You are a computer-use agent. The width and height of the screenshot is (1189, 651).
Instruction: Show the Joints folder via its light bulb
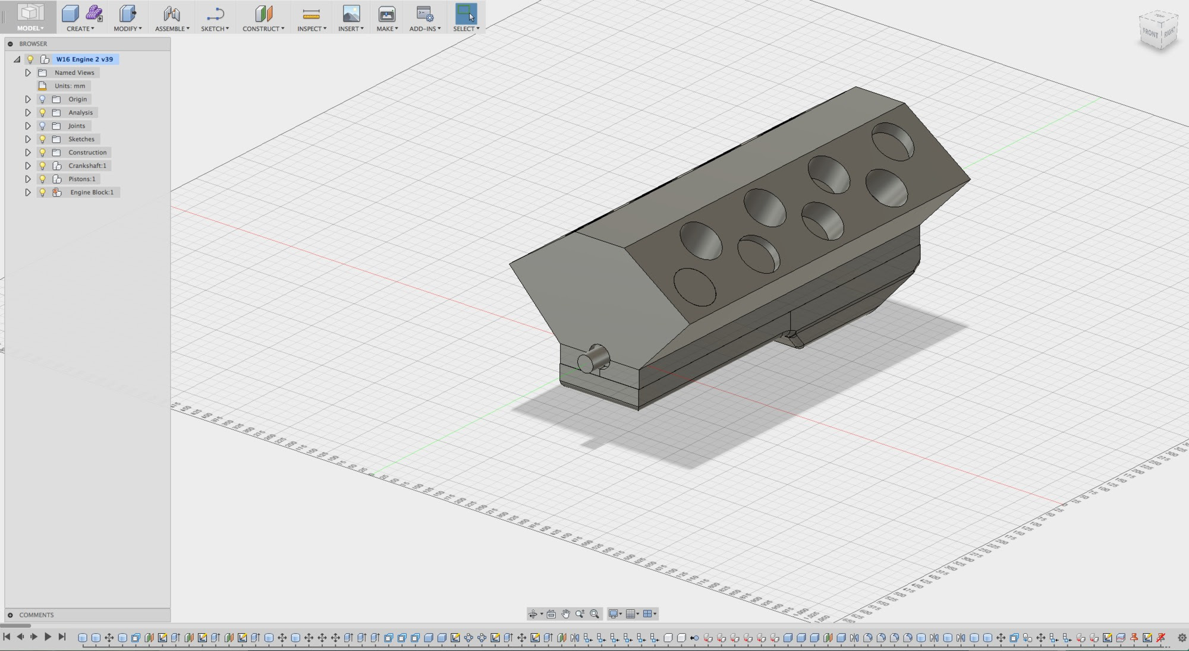click(x=42, y=126)
